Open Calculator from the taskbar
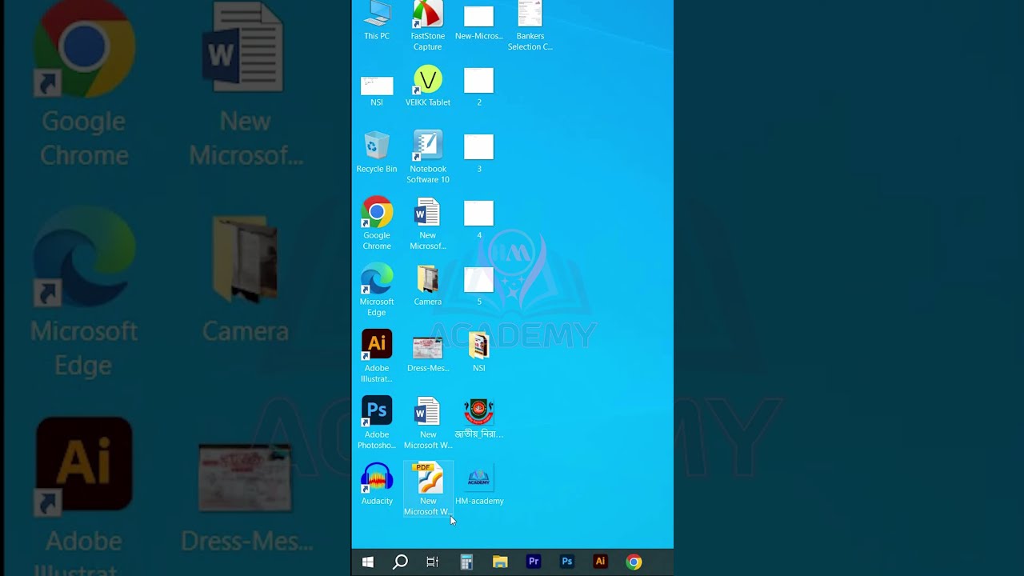Viewport: 1024px width, 576px height. pos(466,562)
